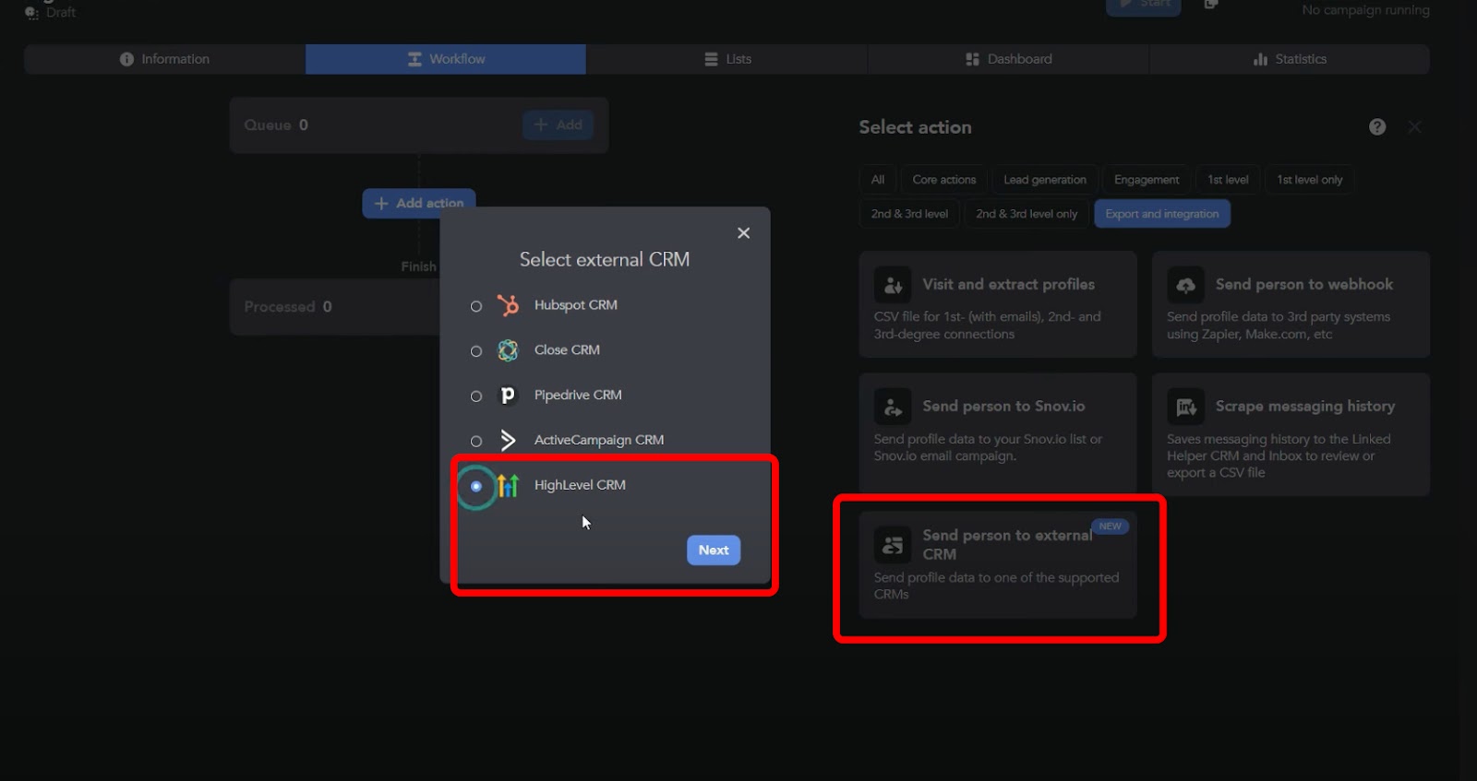
Task: Open the Information tab
Action: tap(164, 59)
